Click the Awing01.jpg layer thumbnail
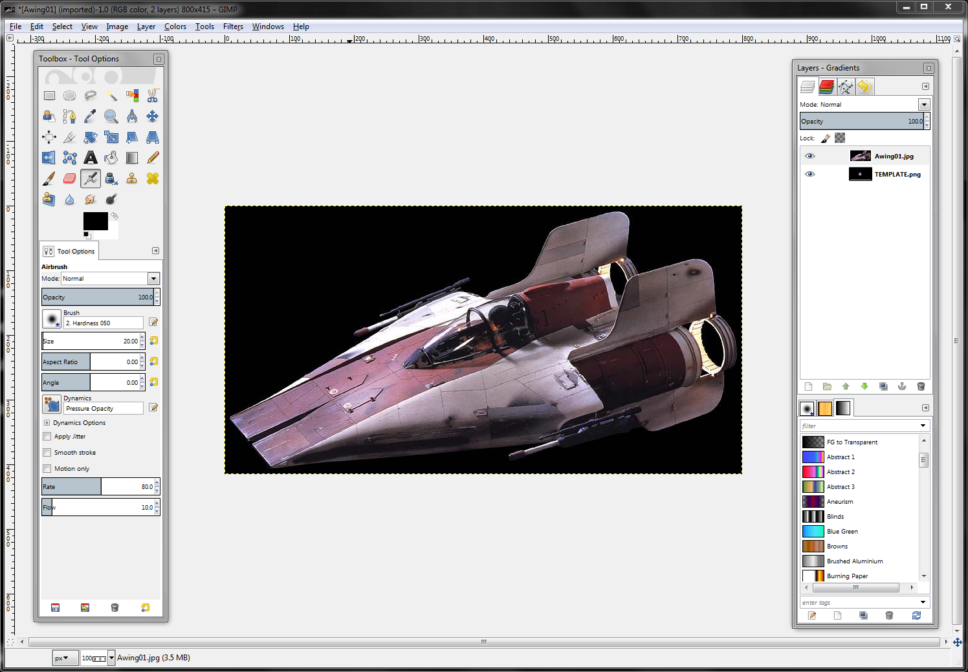This screenshot has width=968, height=672. pyautogui.click(x=860, y=156)
